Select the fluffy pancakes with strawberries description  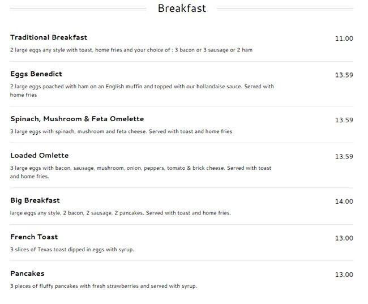[104, 286]
